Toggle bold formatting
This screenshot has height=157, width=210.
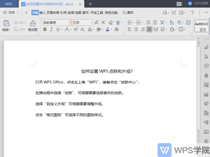click(x=45, y=29)
